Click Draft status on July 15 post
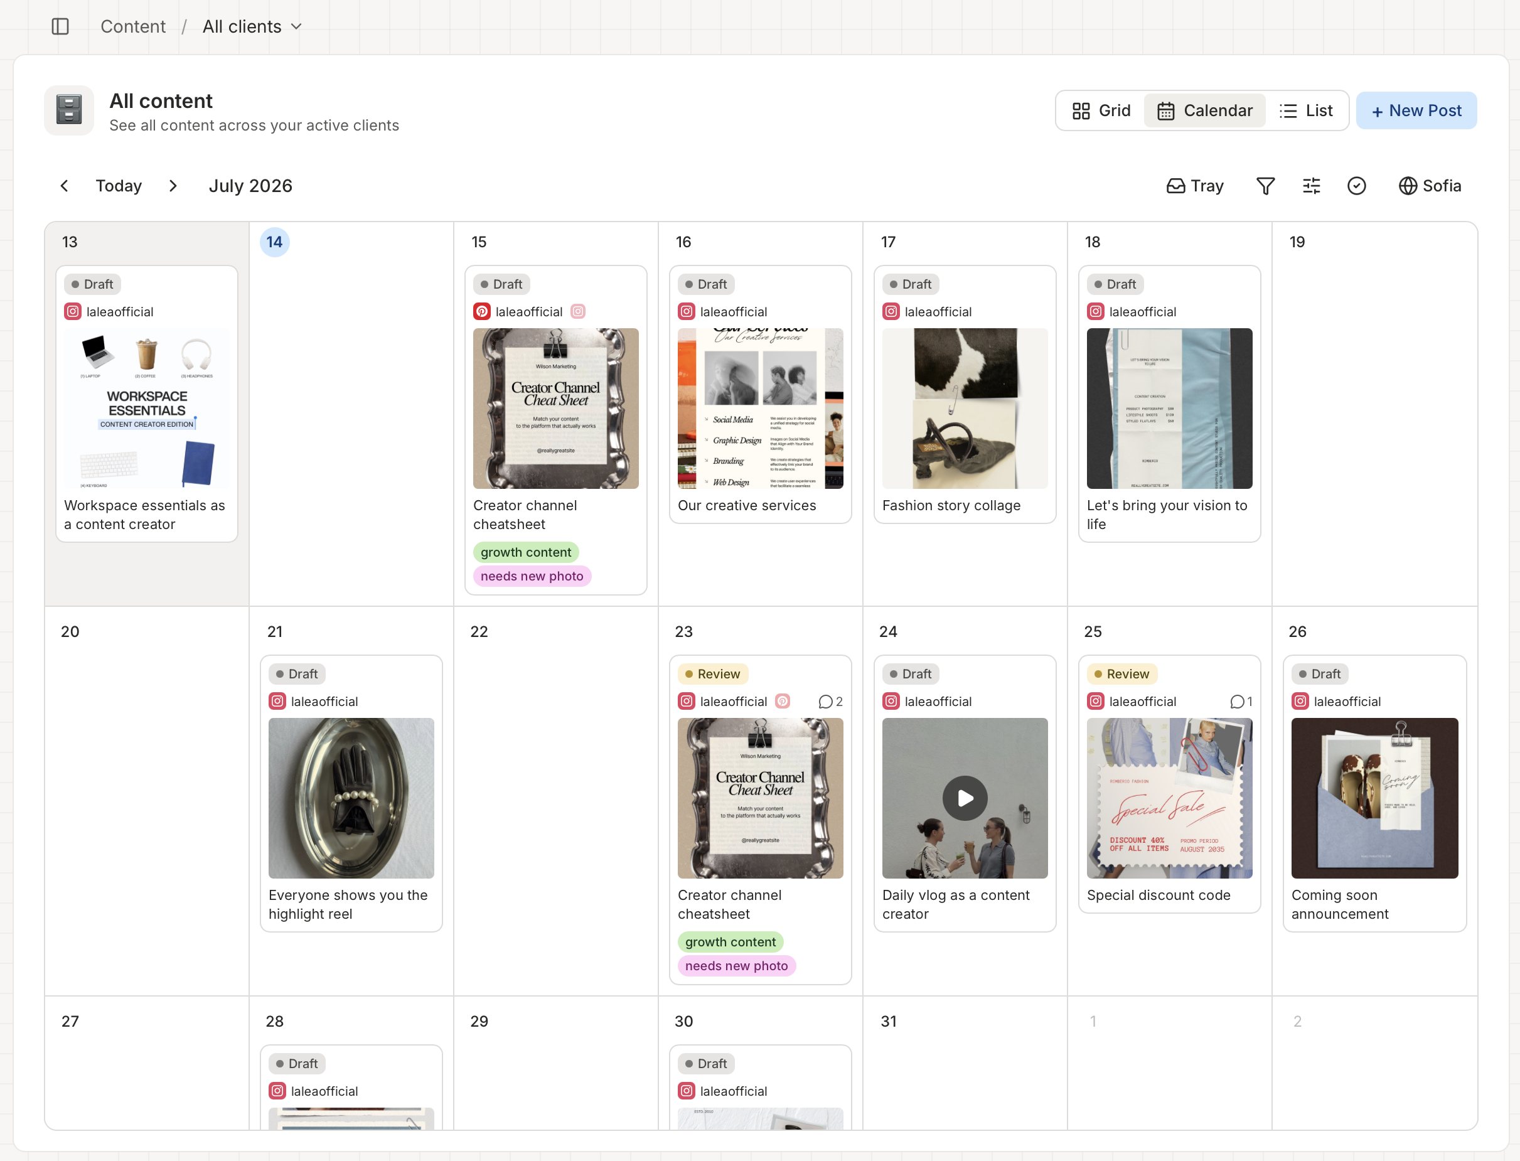Viewport: 1520px width, 1161px height. [501, 284]
